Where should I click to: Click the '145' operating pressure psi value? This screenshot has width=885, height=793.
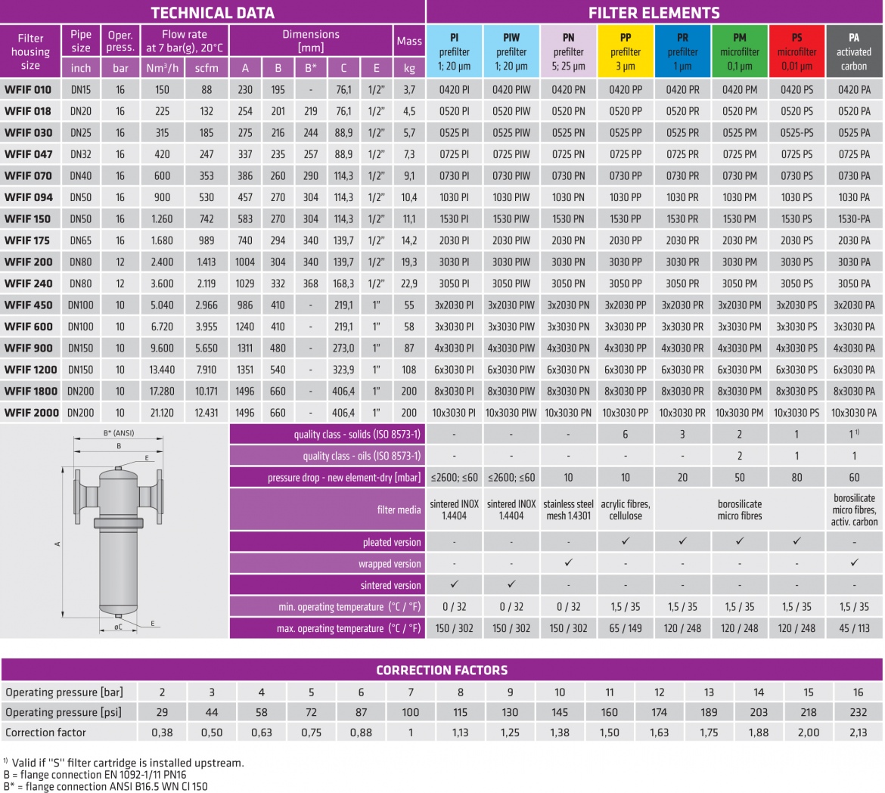[559, 712]
